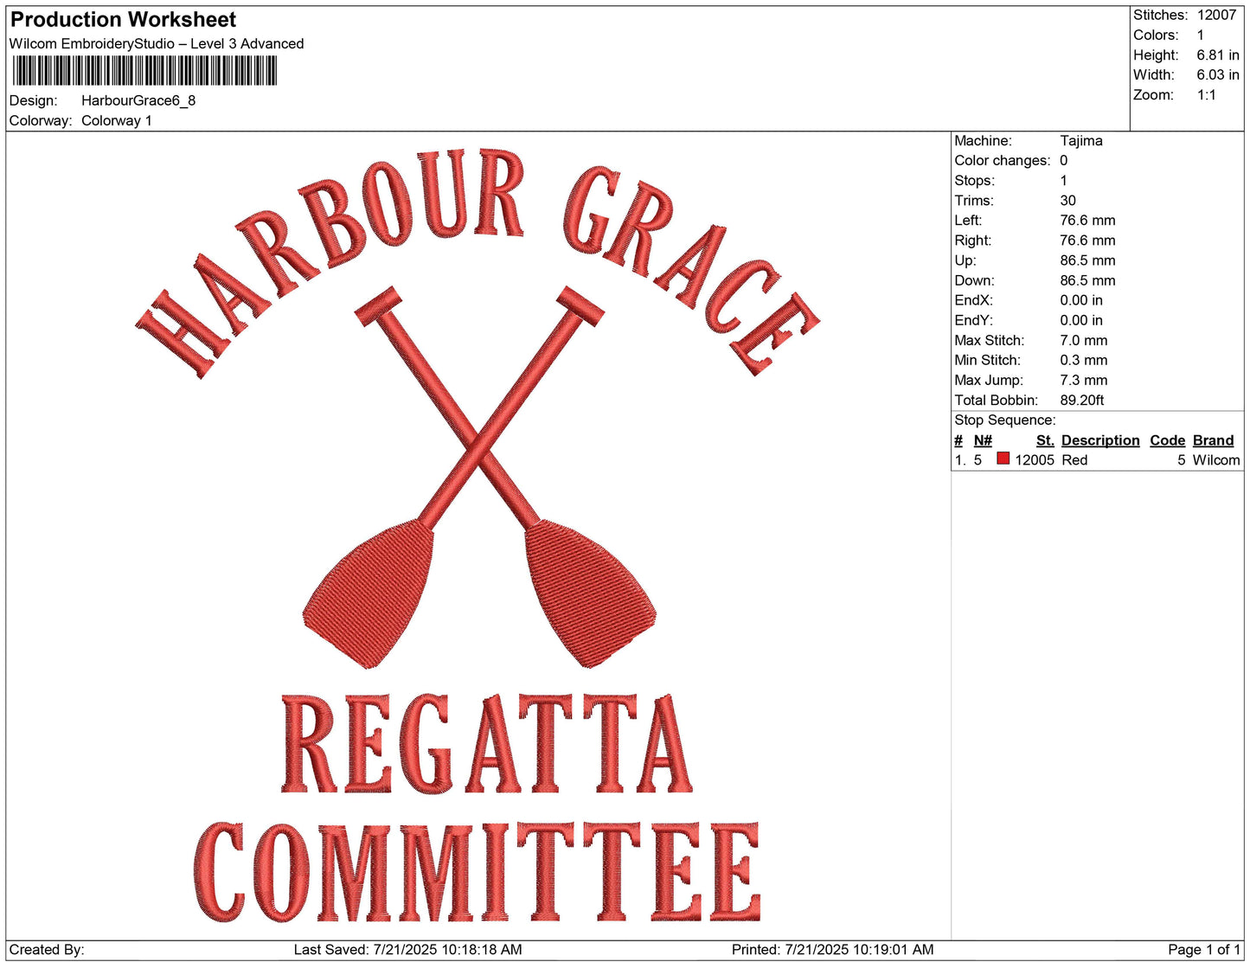Click the 'St.' column header
The image size is (1250, 962).
(1045, 440)
